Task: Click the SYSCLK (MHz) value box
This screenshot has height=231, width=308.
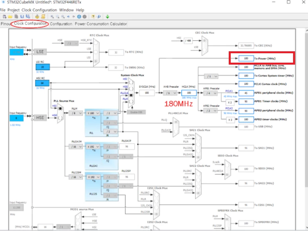Action: (147, 93)
